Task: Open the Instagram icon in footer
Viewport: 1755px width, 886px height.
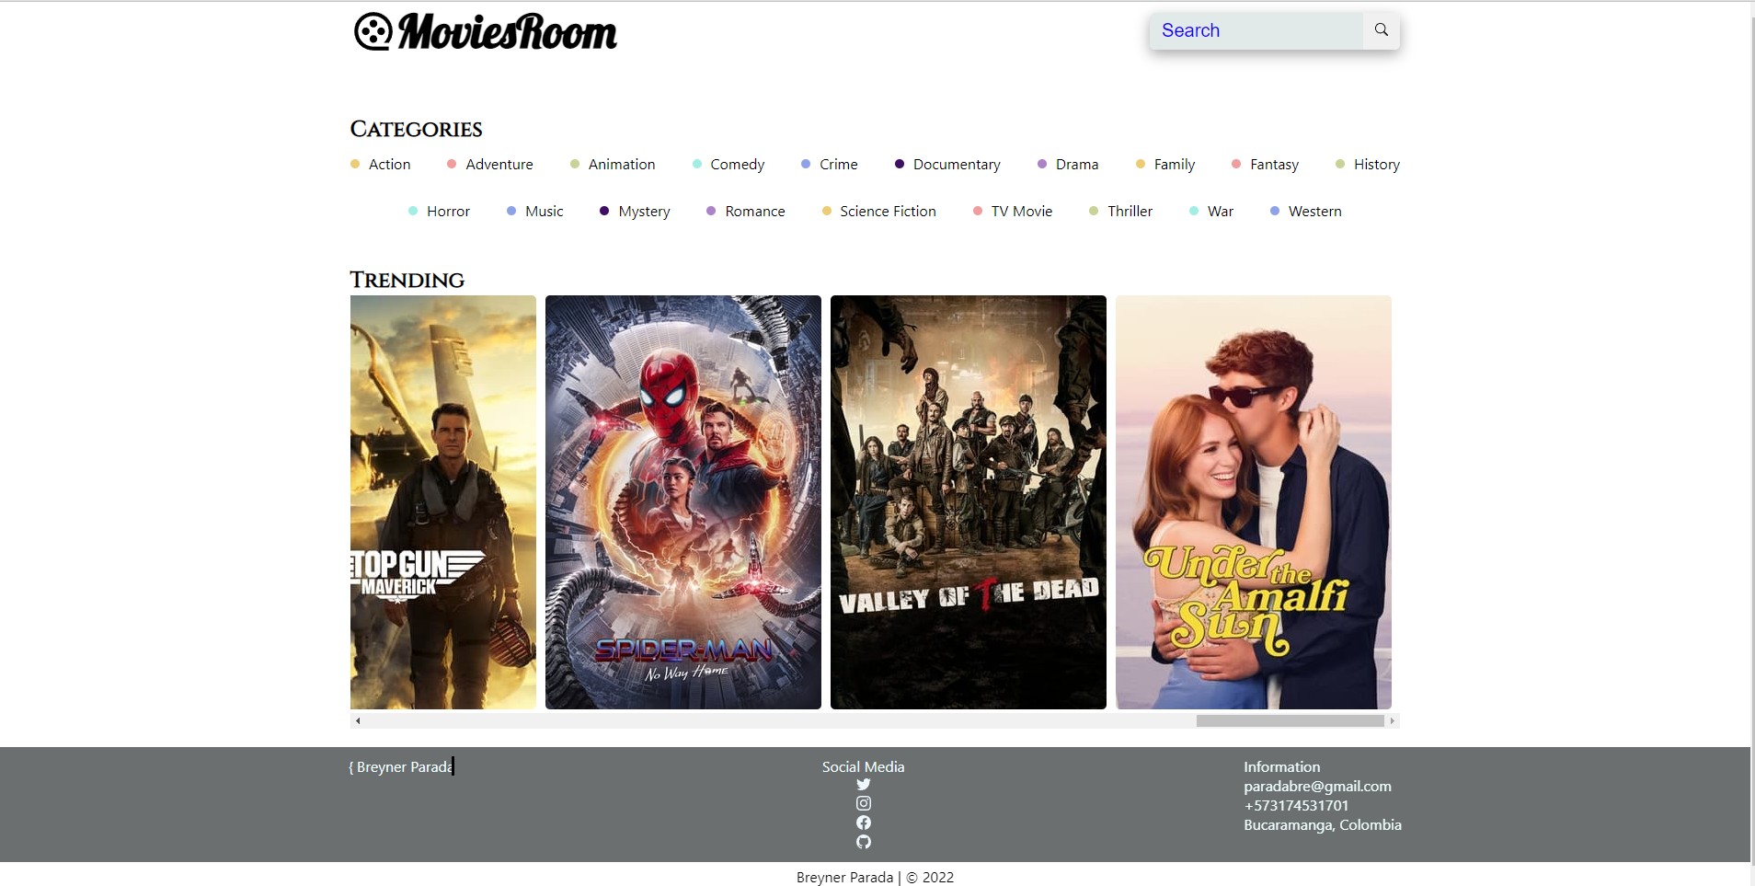Action: [x=863, y=803]
